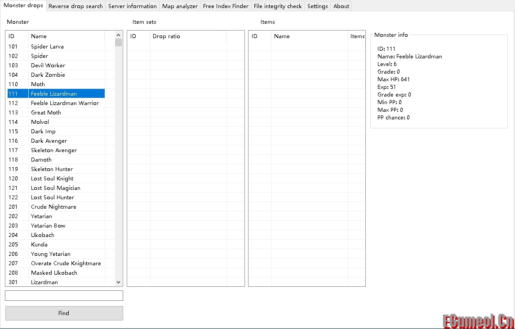Pick Skeleton Hunter from the monster list
Image resolution: width=515 pixels, height=329 pixels.
[52, 169]
